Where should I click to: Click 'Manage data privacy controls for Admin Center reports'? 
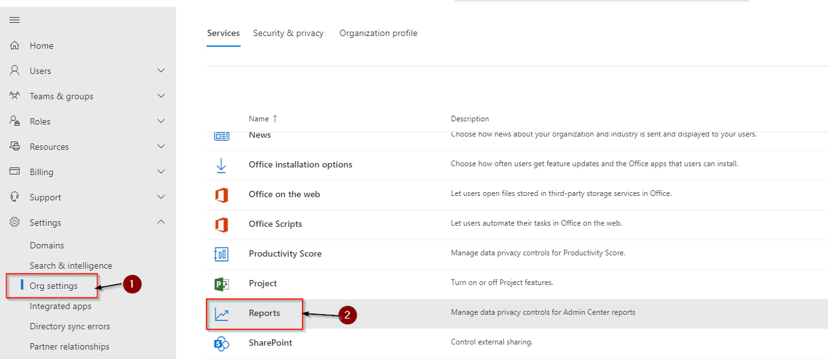[x=543, y=312]
